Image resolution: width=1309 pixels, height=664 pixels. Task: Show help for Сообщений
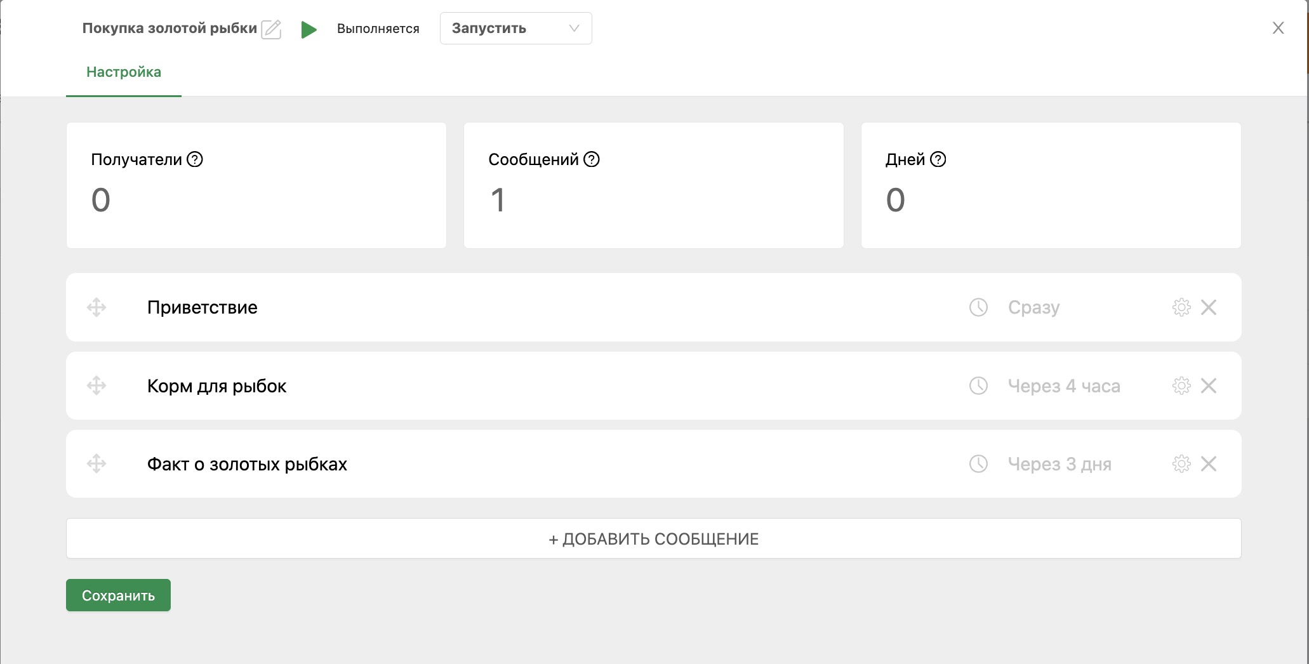(592, 159)
